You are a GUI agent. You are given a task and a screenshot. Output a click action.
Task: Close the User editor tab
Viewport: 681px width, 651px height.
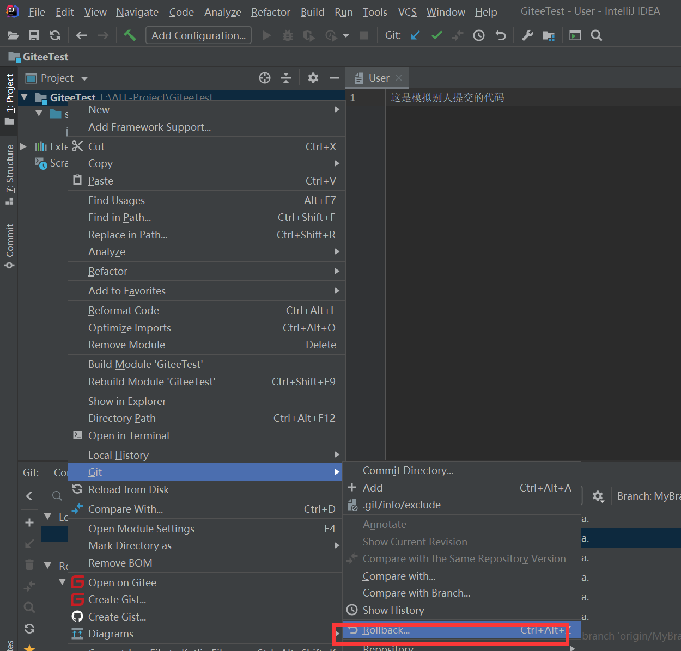[x=399, y=78]
